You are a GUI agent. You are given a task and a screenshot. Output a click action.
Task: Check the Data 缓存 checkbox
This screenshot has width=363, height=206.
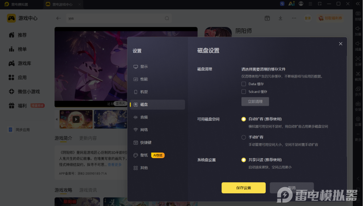pos(244,84)
